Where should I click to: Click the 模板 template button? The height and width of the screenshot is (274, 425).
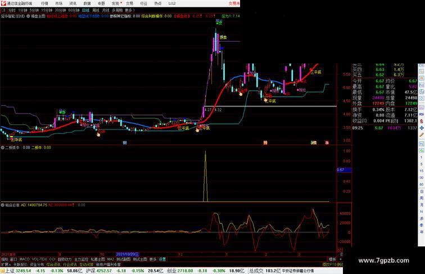[x=332, y=259]
